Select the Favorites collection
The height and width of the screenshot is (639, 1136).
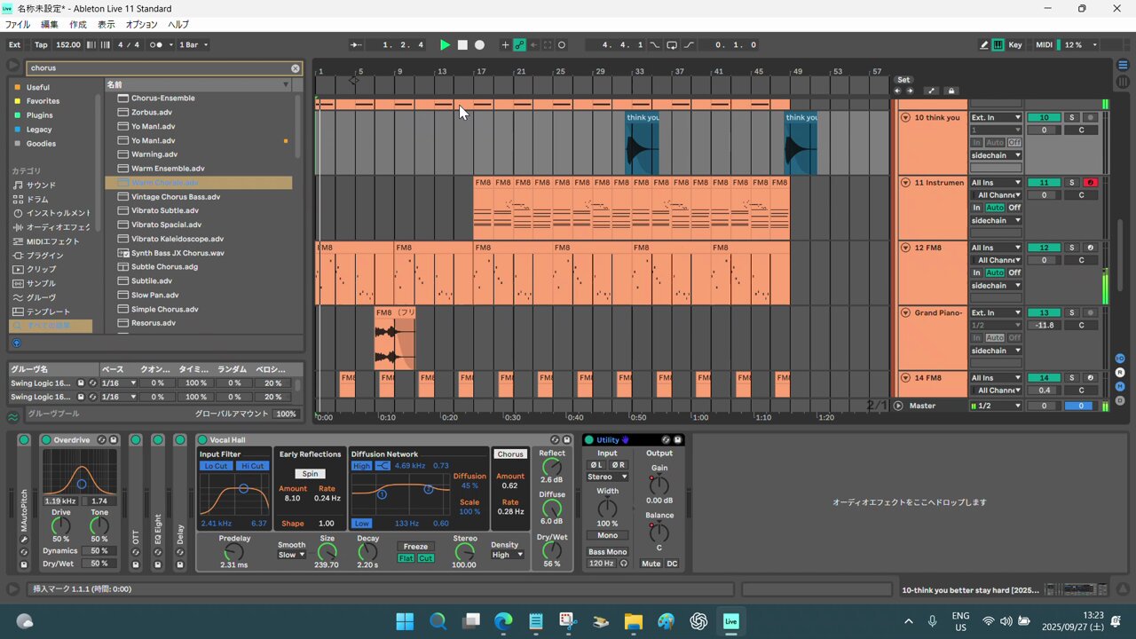pyautogui.click(x=43, y=101)
